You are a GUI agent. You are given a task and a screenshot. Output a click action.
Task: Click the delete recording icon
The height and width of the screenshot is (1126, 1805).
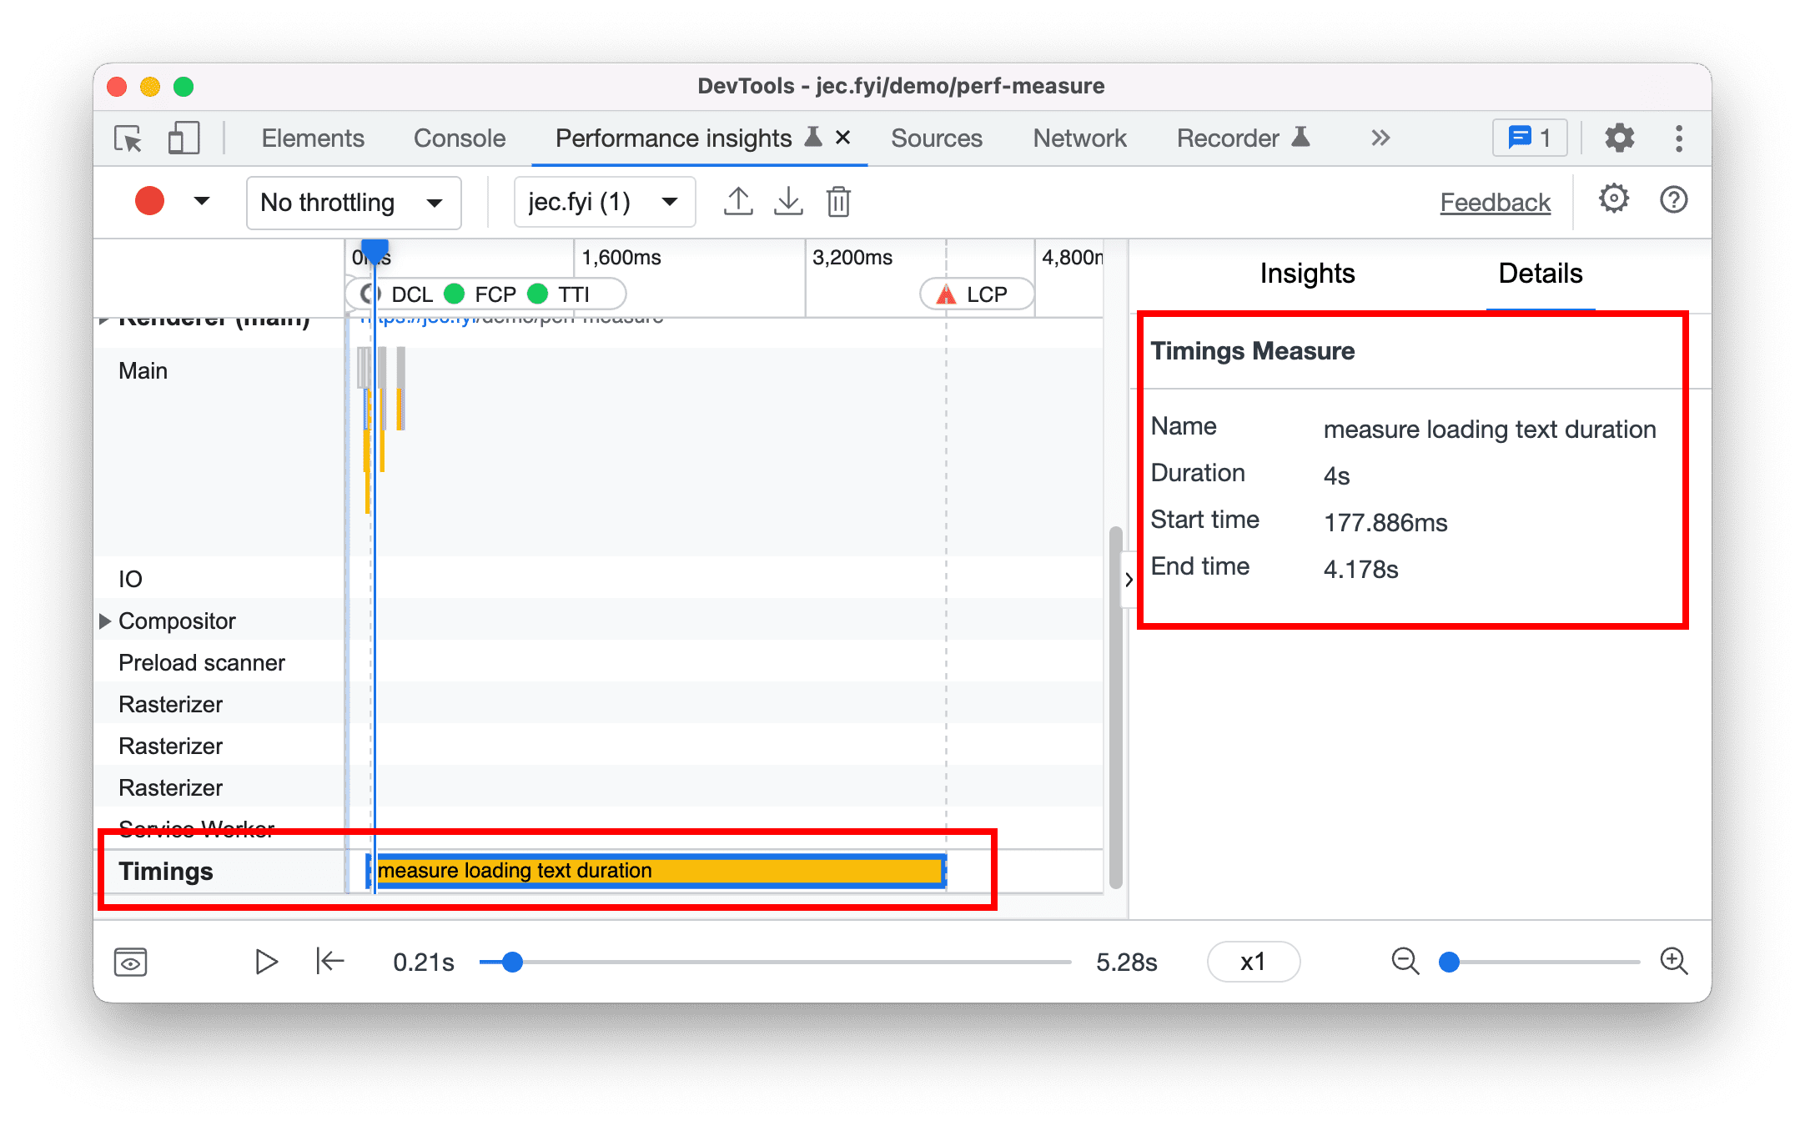click(x=840, y=203)
